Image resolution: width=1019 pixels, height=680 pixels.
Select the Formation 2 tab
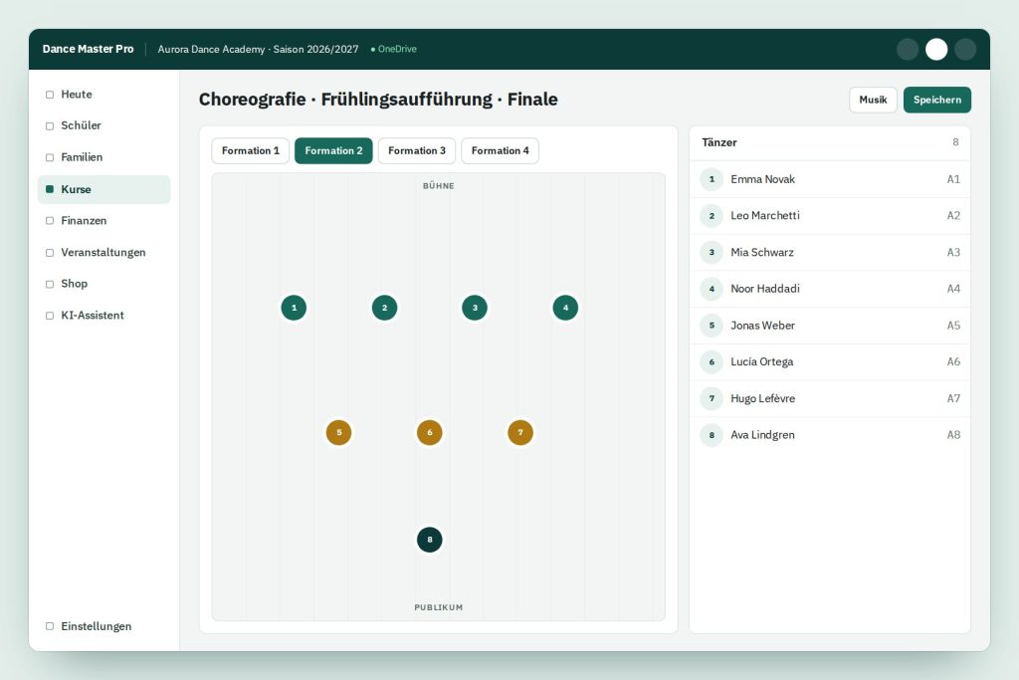(333, 150)
